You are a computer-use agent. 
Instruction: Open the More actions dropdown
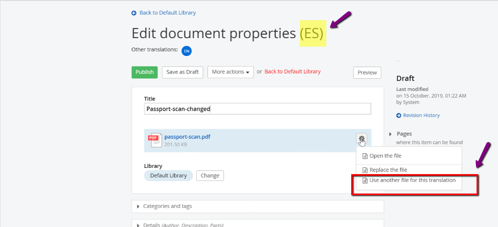pos(231,72)
